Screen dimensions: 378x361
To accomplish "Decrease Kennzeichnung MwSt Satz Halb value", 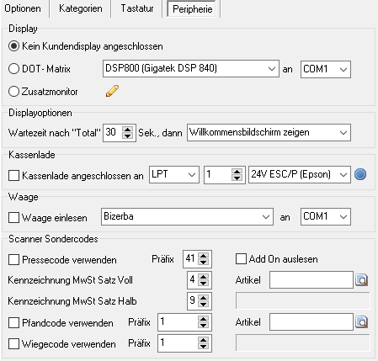I will tap(203, 304).
